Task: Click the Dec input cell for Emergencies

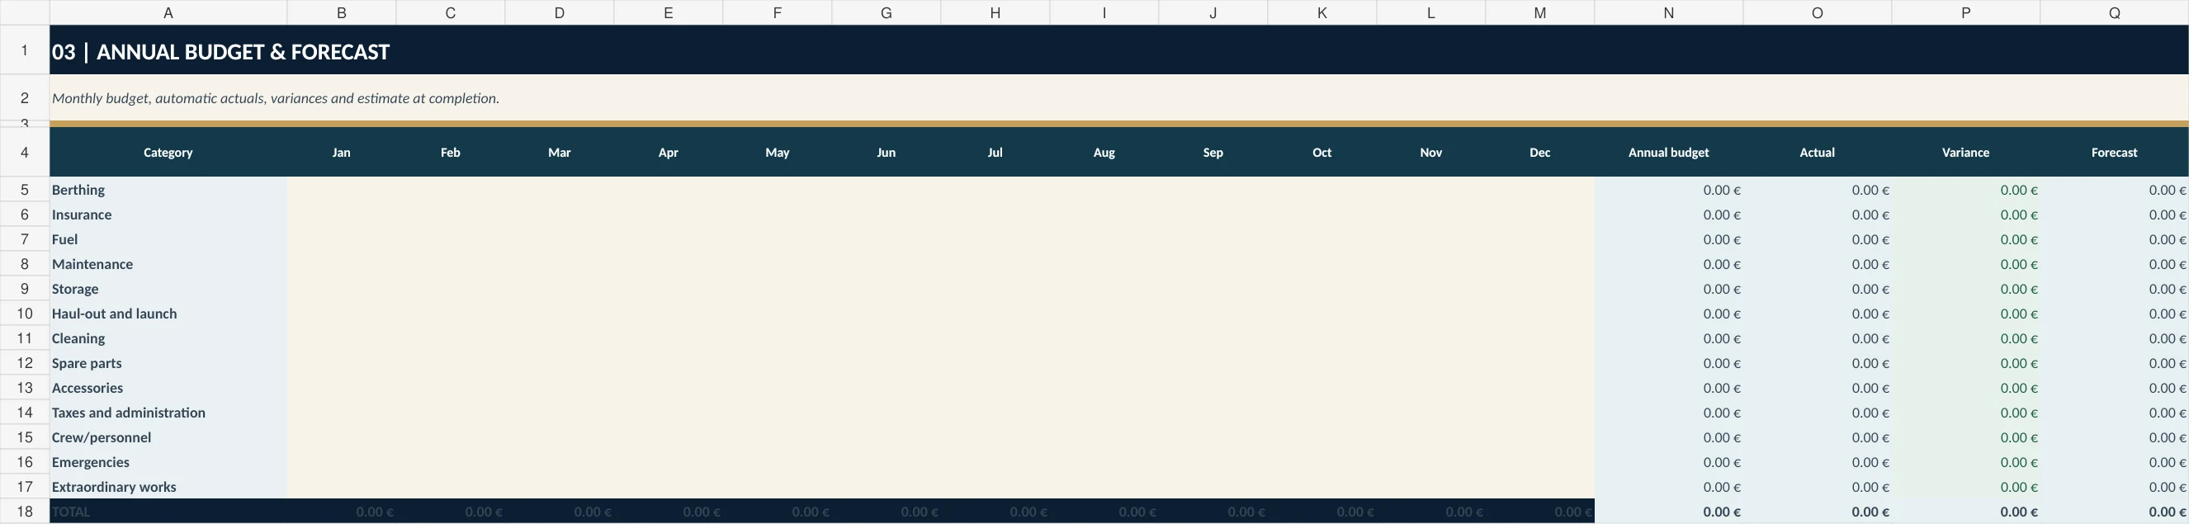Action: pyautogui.click(x=1539, y=461)
